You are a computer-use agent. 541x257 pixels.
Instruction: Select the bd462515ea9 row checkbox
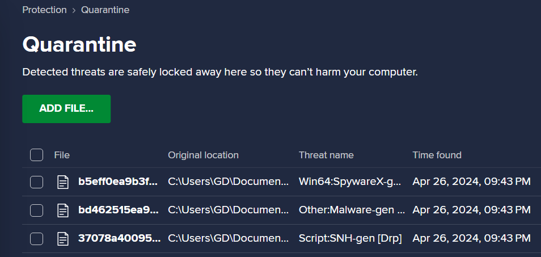coord(36,210)
